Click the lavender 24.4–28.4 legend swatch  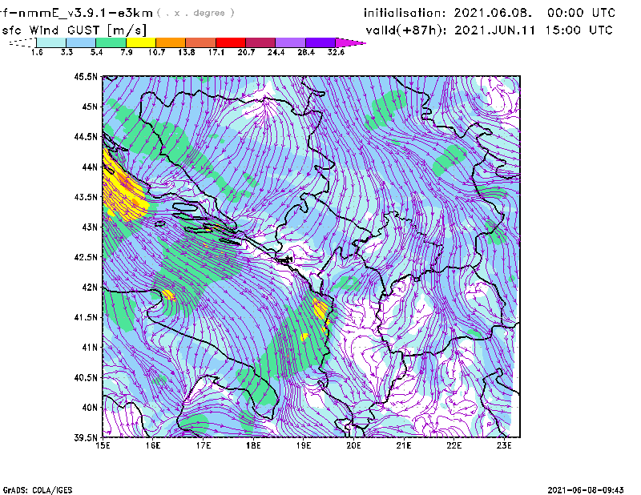click(291, 42)
